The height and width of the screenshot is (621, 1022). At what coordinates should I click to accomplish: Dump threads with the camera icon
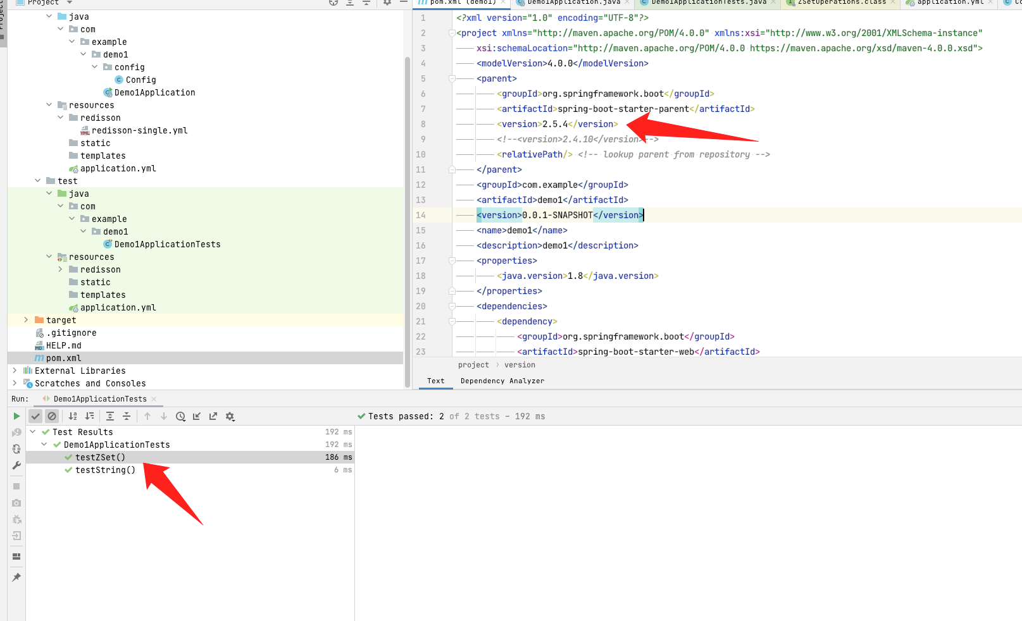point(16,503)
